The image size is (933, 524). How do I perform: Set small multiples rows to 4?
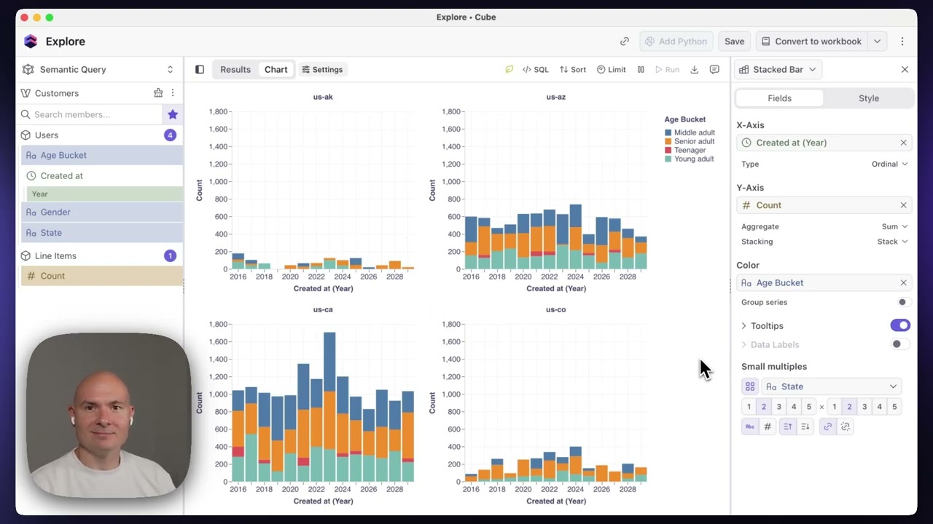pyautogui.click(x=879, y=407)
